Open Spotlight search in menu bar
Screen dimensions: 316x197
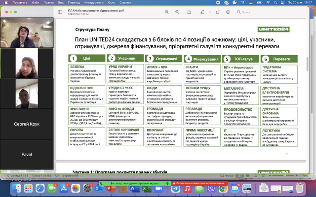pyautogui.click(x=276, y=2)
